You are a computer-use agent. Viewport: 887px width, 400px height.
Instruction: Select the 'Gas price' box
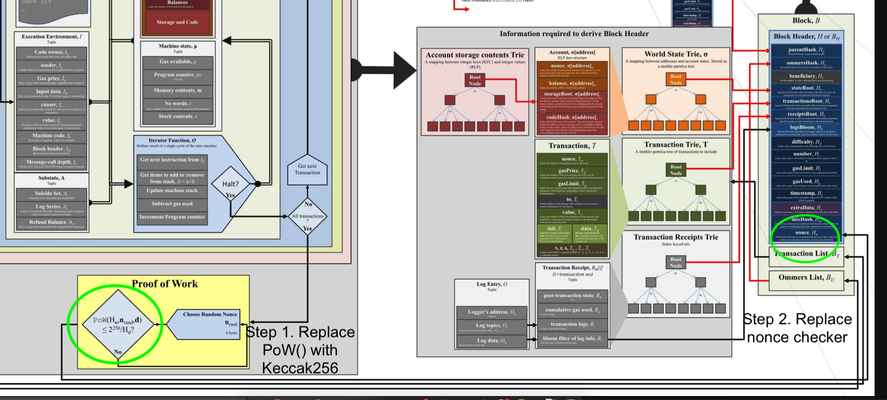(51, 80)
